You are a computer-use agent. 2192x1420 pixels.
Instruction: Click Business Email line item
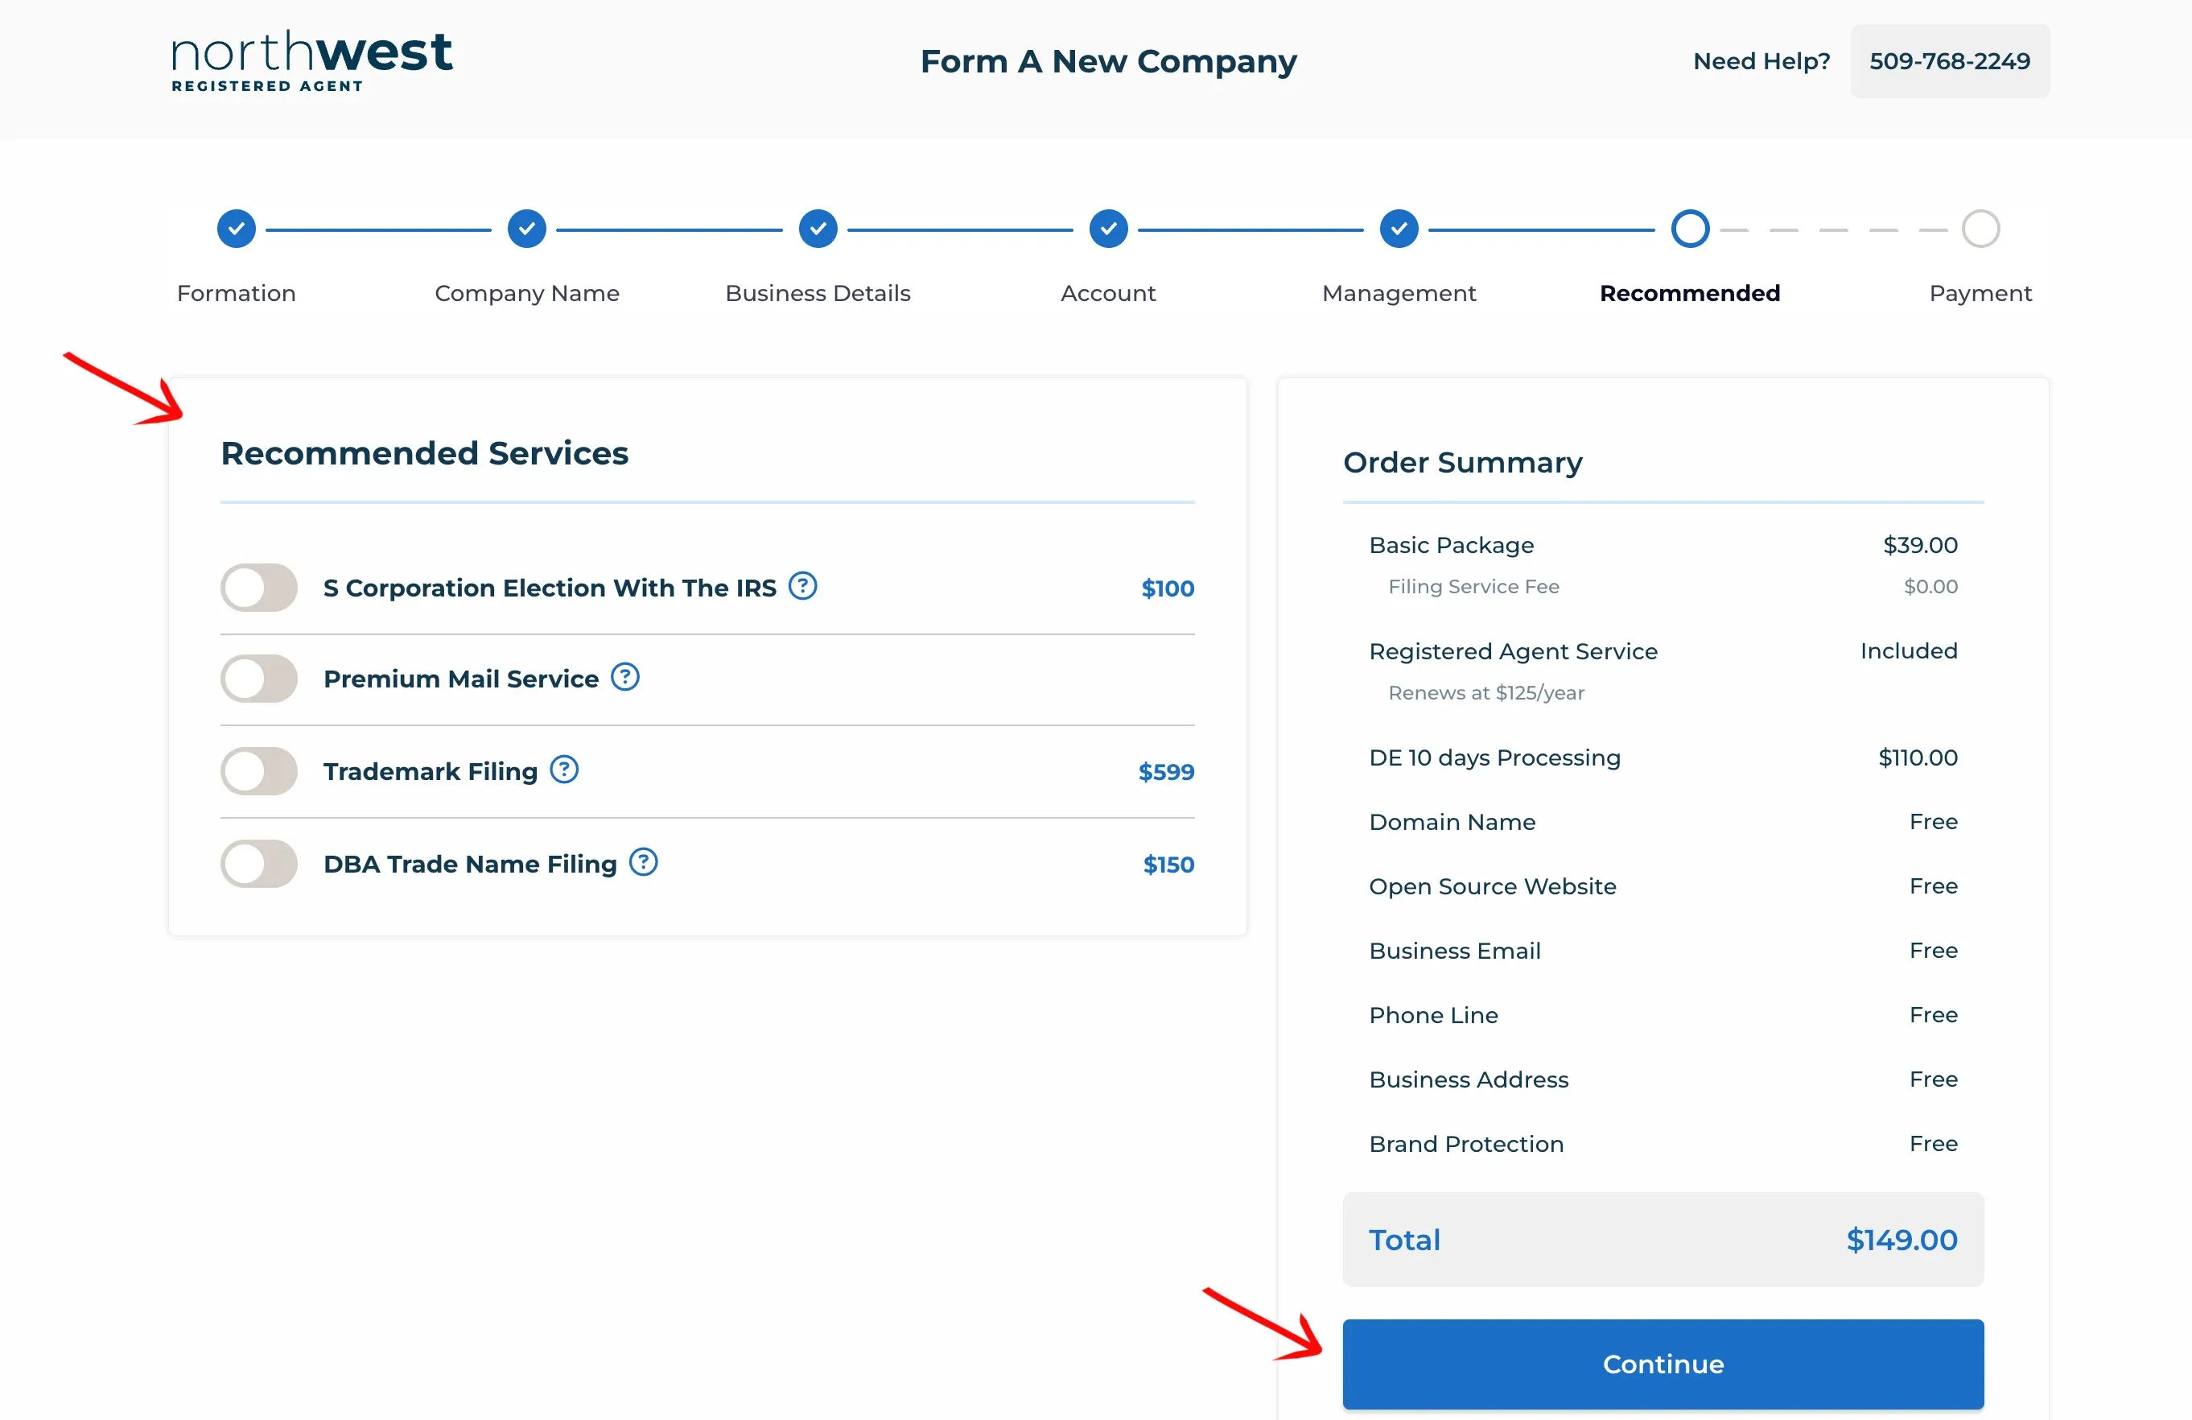click(1455, 951)
